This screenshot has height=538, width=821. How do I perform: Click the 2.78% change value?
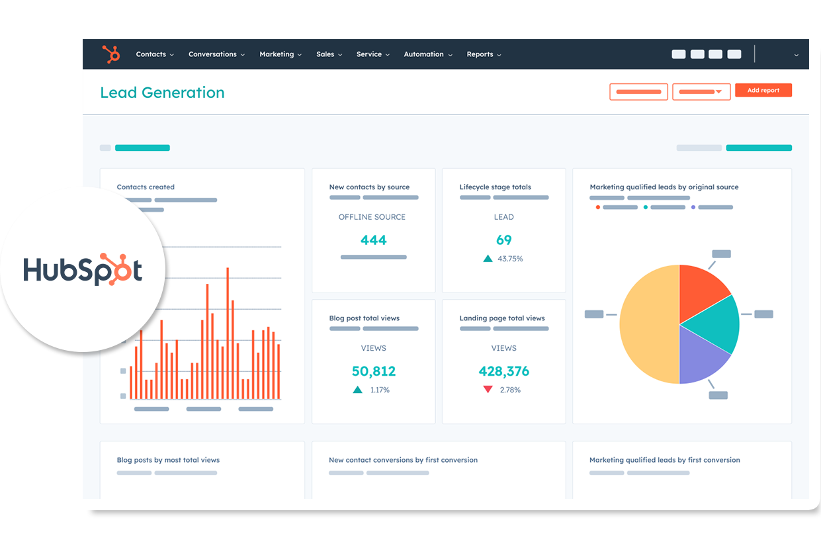click(x=510, y=390)
